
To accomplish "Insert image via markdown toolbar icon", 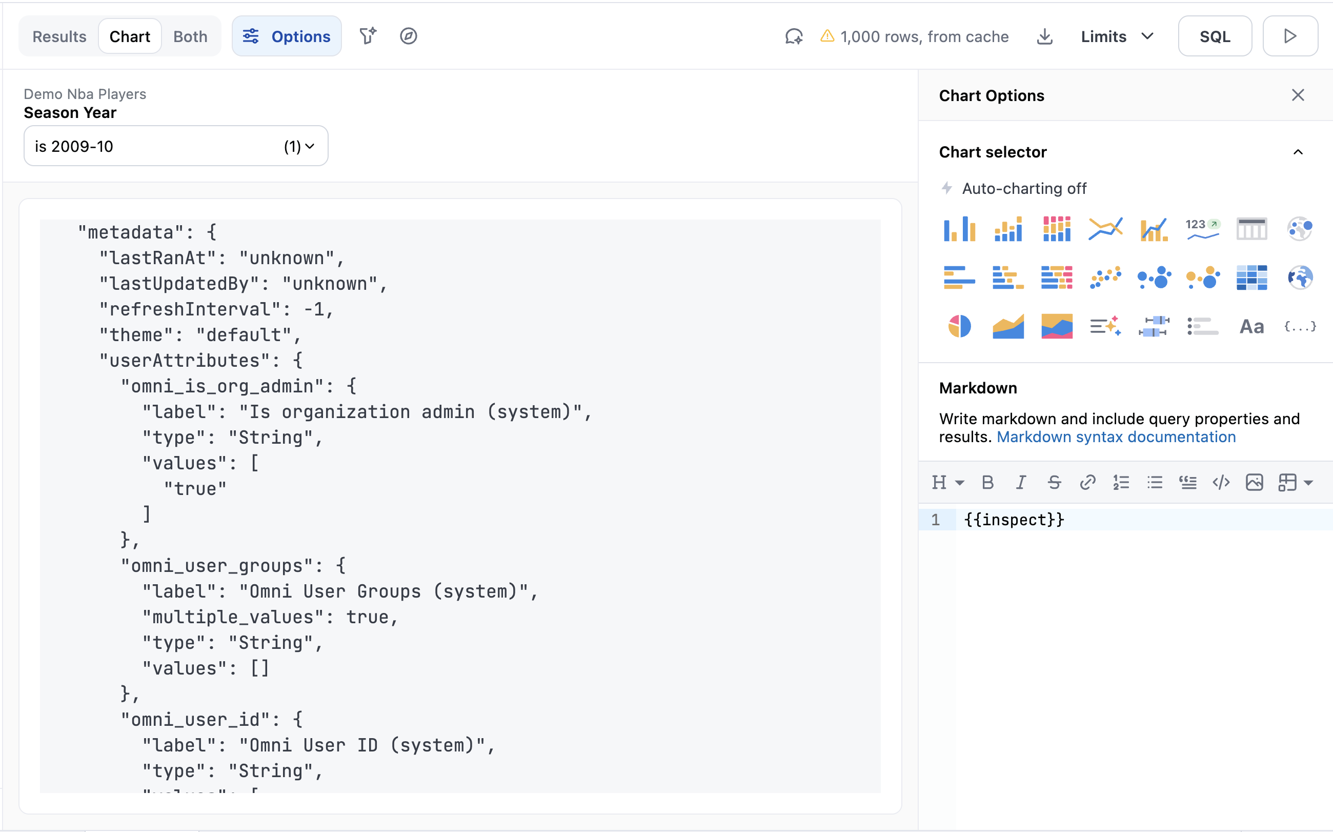I will (1254, 483).
